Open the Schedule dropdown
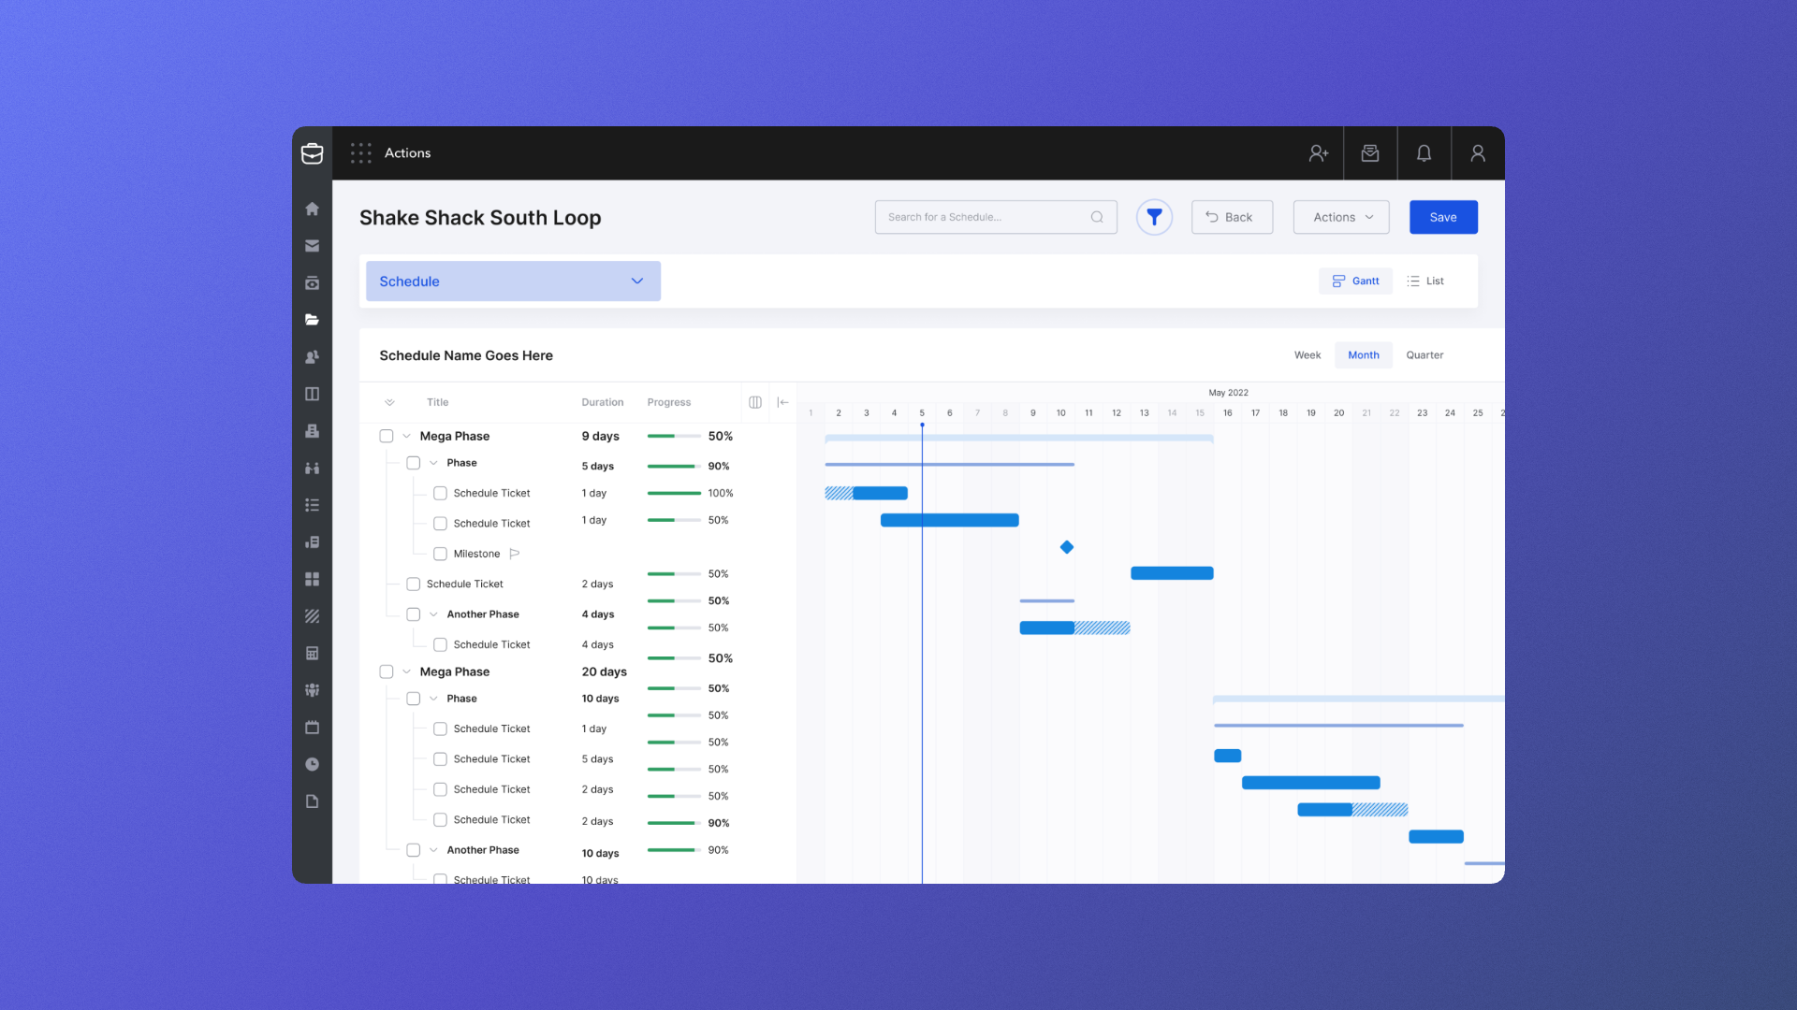This screenshot has width=1797, height=1010. point(513,281)
